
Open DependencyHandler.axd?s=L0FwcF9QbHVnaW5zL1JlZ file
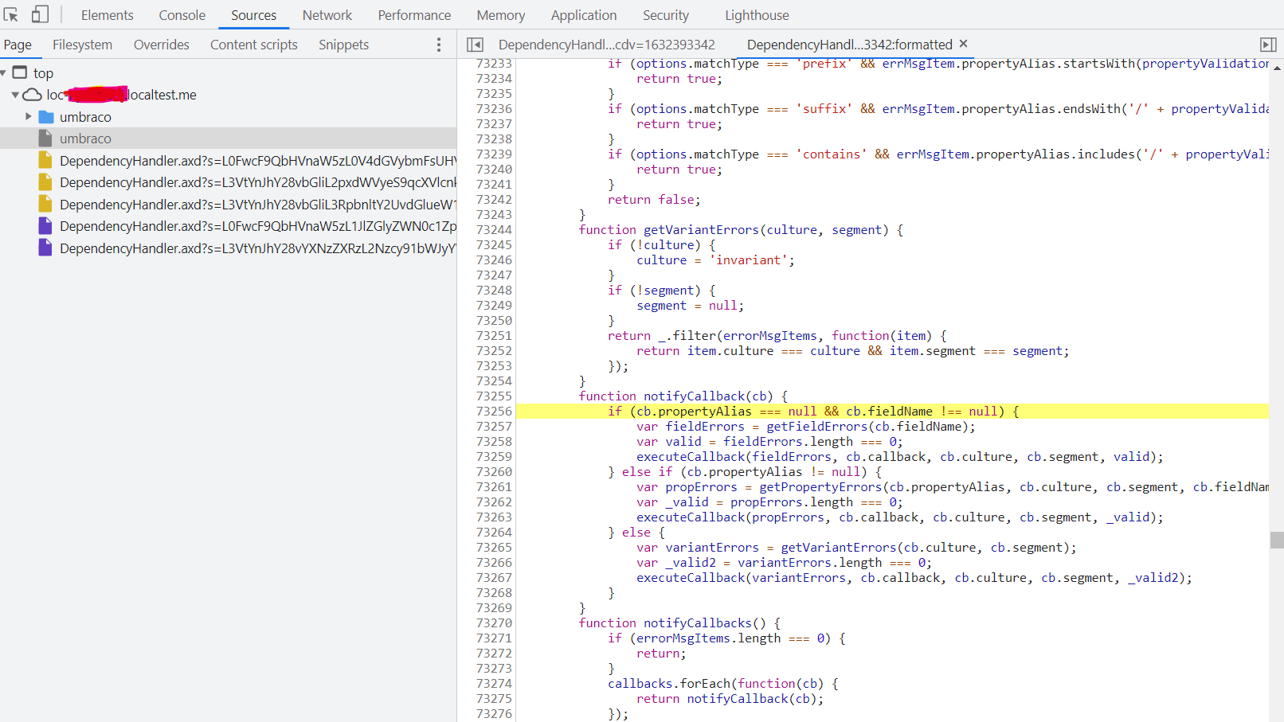[258, 226]
